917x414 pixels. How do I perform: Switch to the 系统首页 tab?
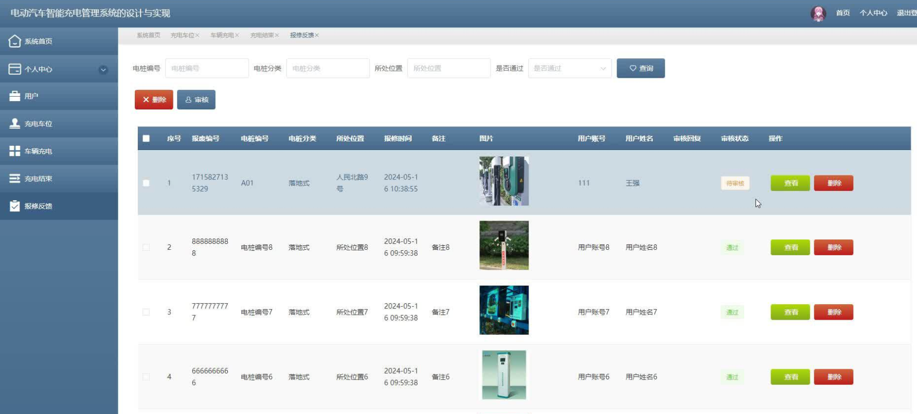(x=148, y=35)
